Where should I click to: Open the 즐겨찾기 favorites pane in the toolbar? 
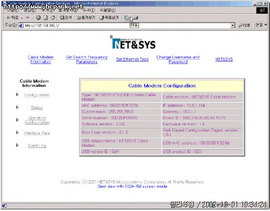85,18
